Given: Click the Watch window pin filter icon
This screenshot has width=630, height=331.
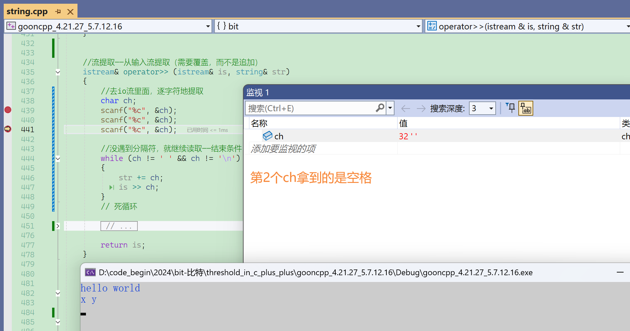Looking at the screenshot, I should click(x=510, y=108).
